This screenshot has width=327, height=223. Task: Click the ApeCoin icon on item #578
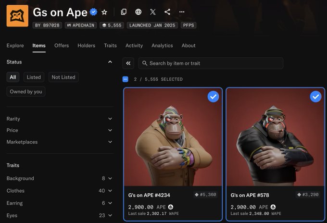pyautogui.click(x=273, y=207)
